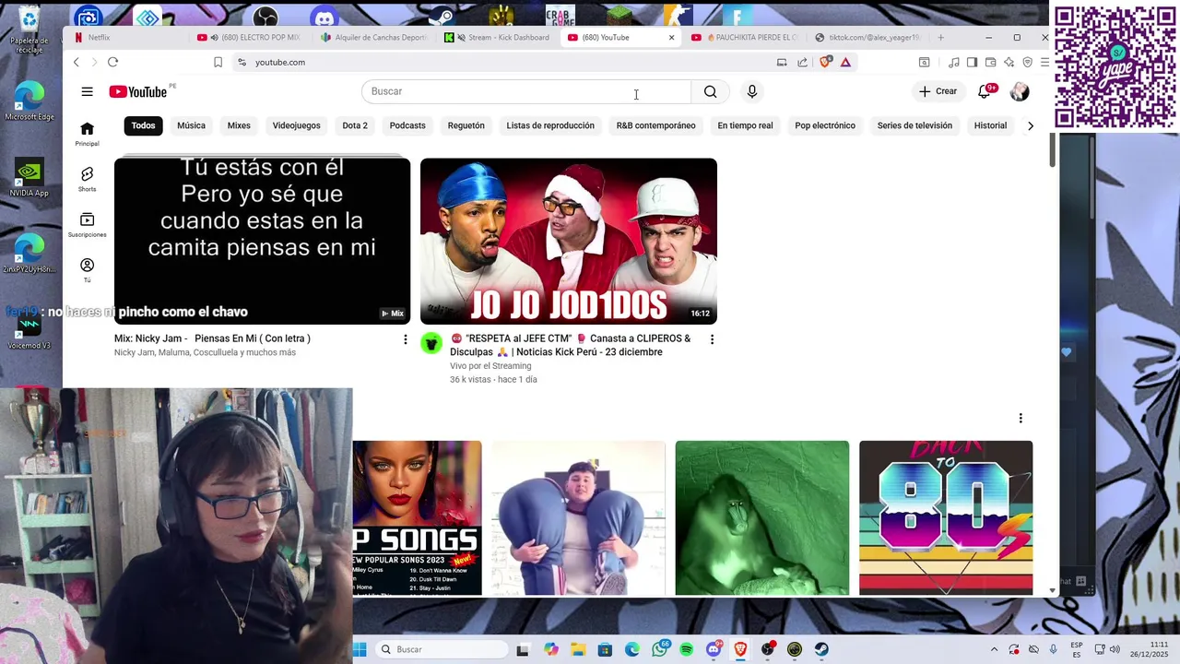This screenshot has width=1180, height=664.
Task: Toggle the browser sidebar panel icon
Action: [972, 62]
